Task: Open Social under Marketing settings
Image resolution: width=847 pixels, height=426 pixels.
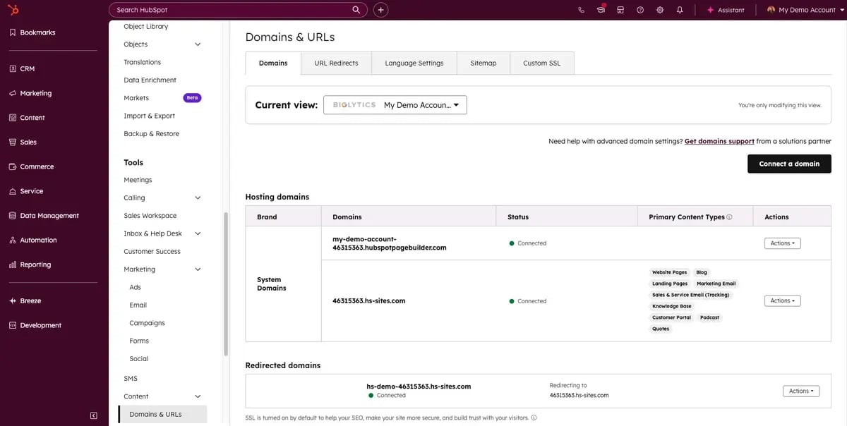Action: pos(139,359)
